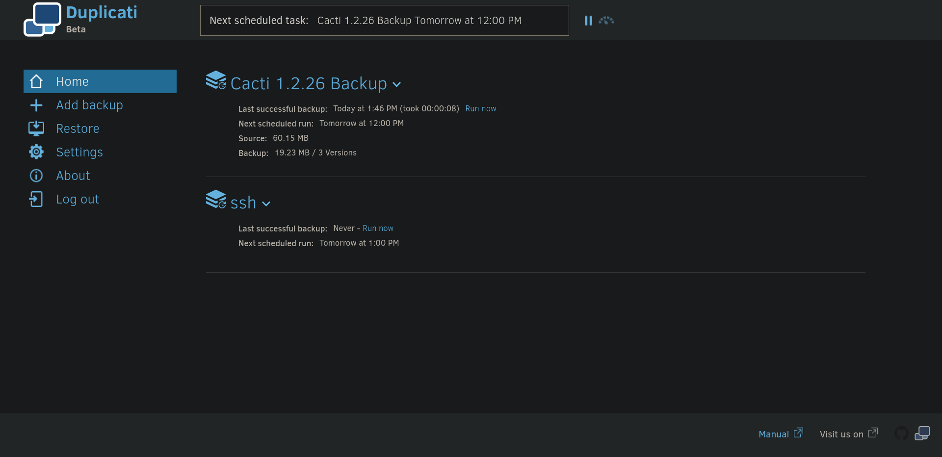942x457 pixels.
Task: Click the Home house icon in sidebar
Action: point(36,81)
